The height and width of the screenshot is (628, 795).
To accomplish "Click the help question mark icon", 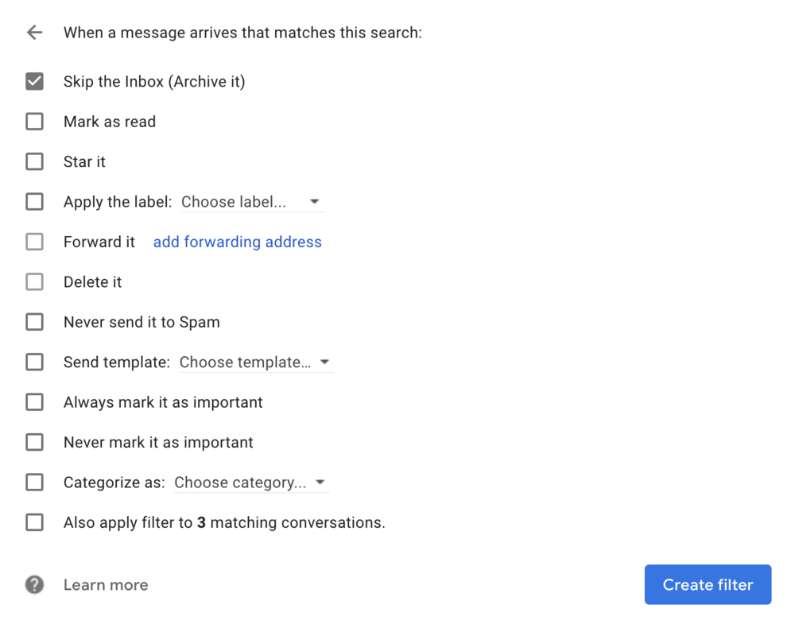I will 34,585.
